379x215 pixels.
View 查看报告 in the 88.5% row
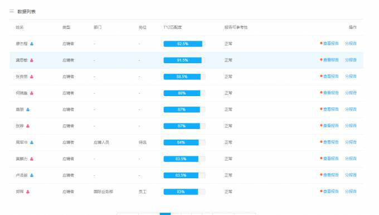[x=331, y=77]
